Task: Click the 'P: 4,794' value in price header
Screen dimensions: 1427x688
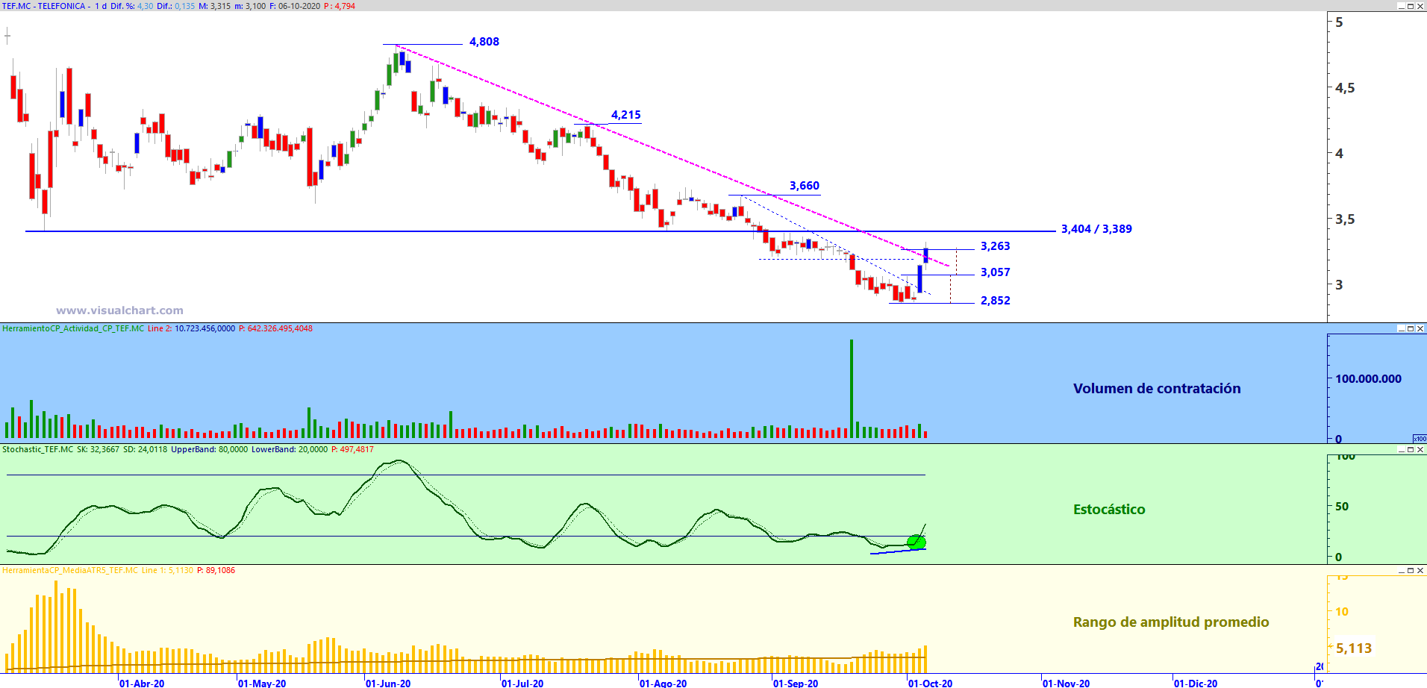Action: pyautogui.click(x=340, y=6)
